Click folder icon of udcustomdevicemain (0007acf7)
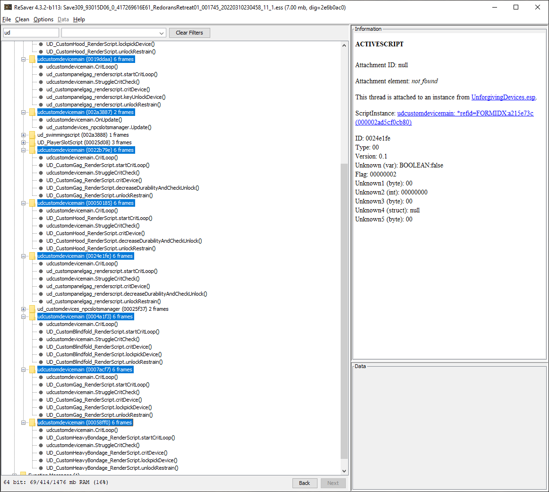 tap(32, 369)
